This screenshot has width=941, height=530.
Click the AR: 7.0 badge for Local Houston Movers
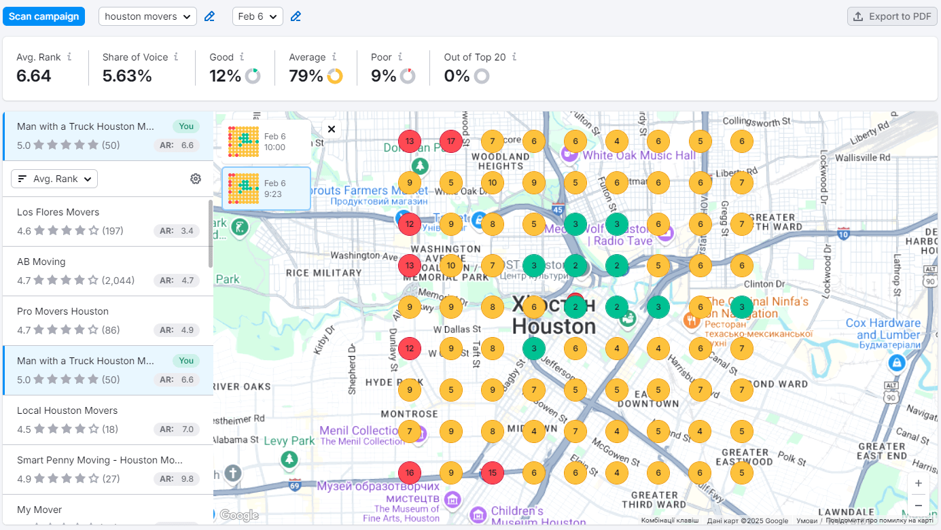(177, 429)
